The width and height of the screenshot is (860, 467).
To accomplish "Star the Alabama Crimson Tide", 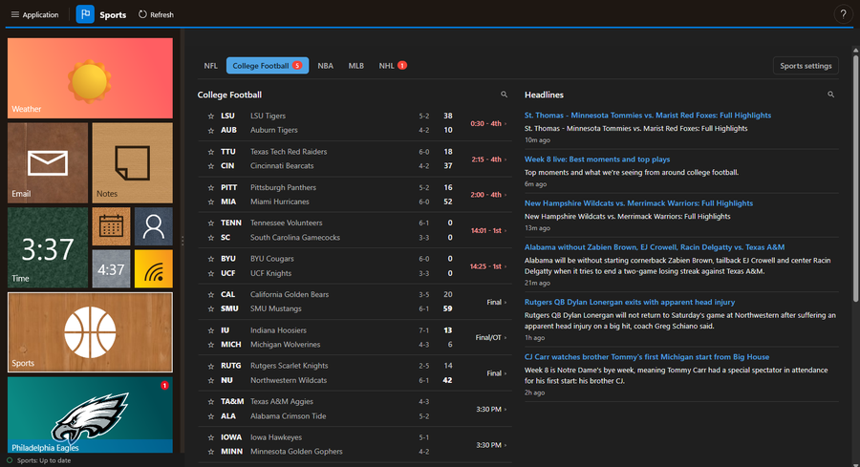I will pos(210,416).
